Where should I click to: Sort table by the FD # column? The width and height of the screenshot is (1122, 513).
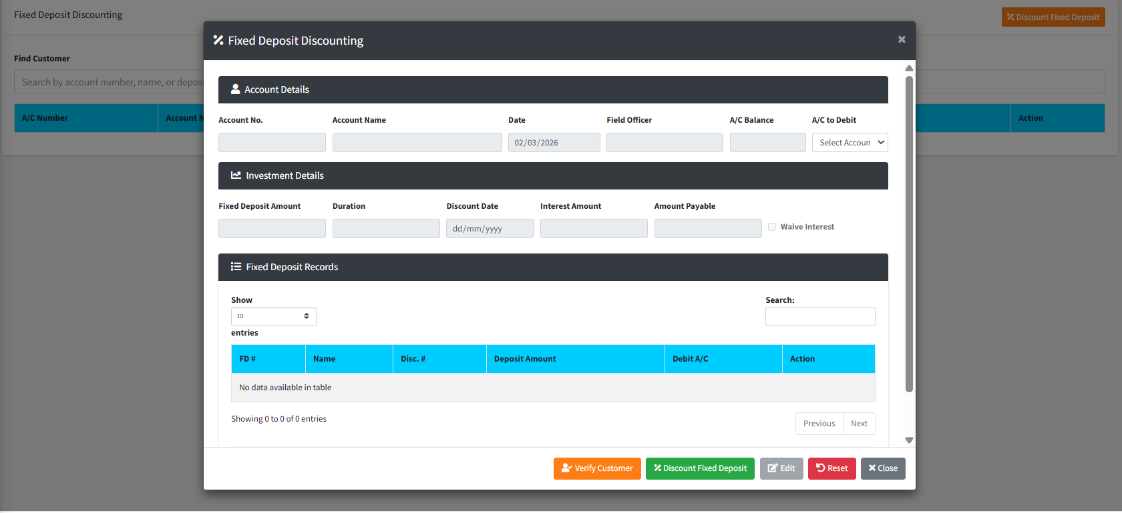click(x=268, y=359)
